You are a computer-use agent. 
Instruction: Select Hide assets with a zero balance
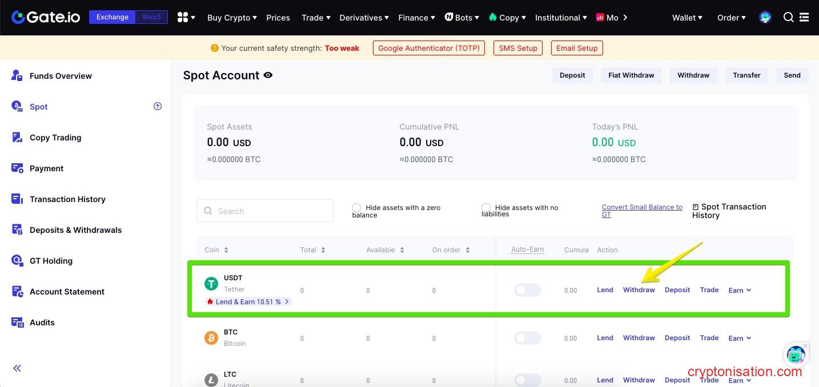(356, 208)
